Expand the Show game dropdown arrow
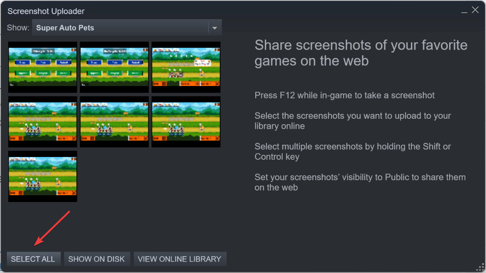Screen dimensions: 486x273 coord(214,28)
